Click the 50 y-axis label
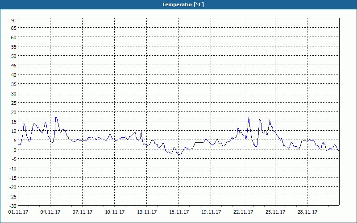This screenshot has width=357, height=223. pos(14,56)
